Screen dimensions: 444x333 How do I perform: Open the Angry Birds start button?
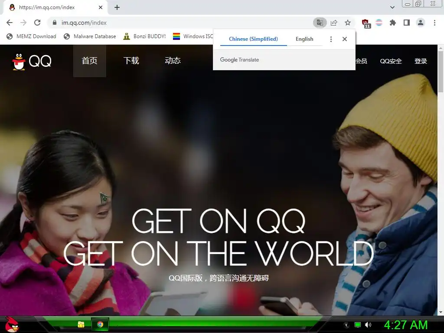click(x=12, y=324)
